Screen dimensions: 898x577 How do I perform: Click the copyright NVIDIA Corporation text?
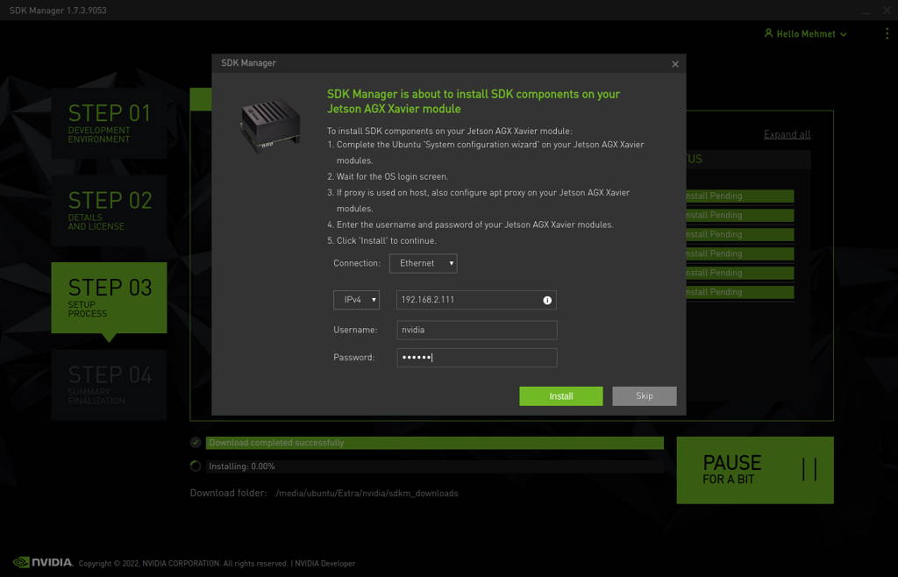(183, 563)
